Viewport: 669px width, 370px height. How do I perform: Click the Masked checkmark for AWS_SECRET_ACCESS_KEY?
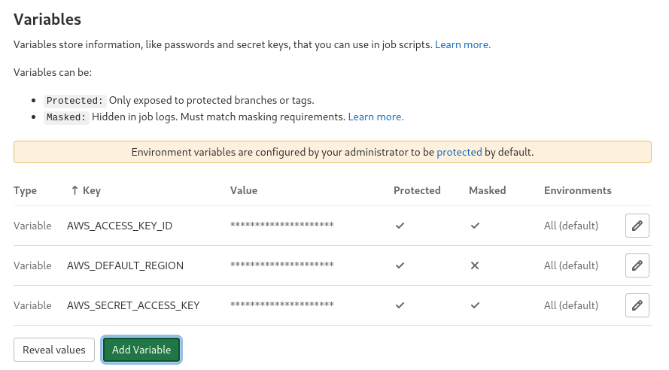pyautogui.click(x=475, y=305)
